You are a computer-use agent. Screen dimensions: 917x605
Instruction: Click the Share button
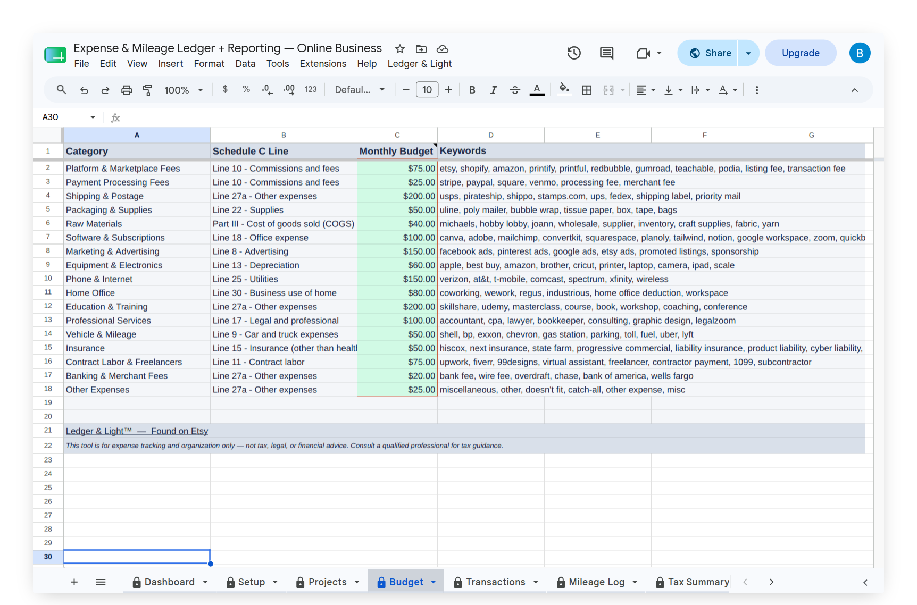coord(708,53)
